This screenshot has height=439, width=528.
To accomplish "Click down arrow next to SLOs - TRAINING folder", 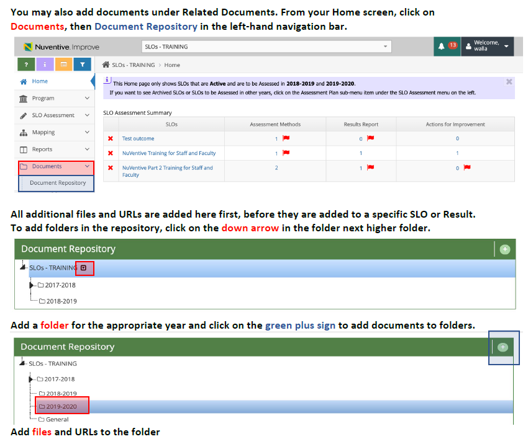I will [x=84, y=268].
